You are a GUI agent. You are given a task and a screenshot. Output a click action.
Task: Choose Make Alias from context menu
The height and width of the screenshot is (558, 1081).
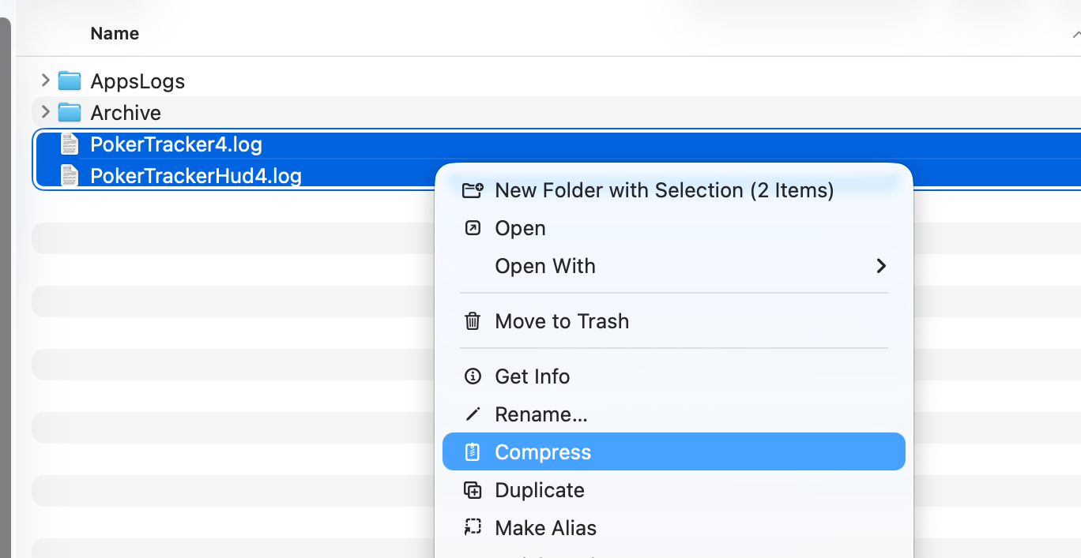(x=673, y=528)
